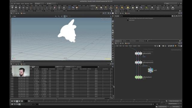
Task: Select the Sphere shelf tool
Action: (16, 8)
